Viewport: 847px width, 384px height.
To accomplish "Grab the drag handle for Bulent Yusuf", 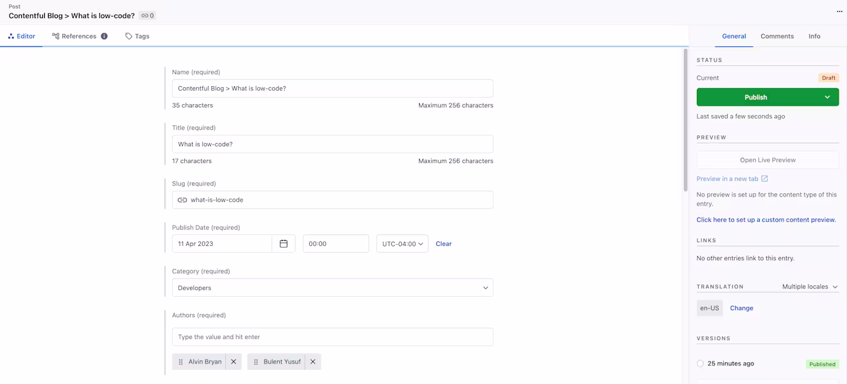I will pyautogui.click(x=255, y=362).
